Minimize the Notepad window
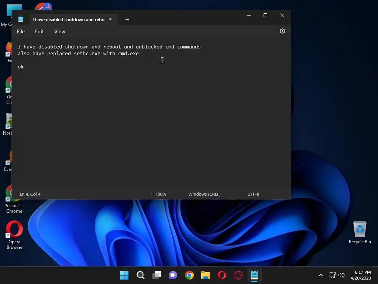378x284 pixels. [249, 15]
